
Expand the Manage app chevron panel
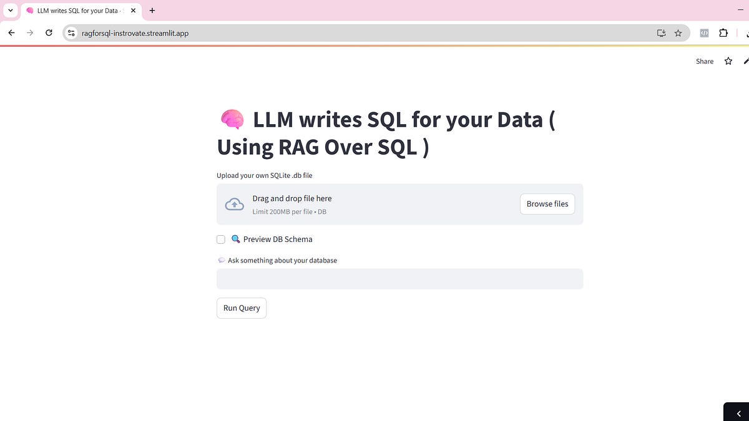pyautogui.click(x=738, y=414)
